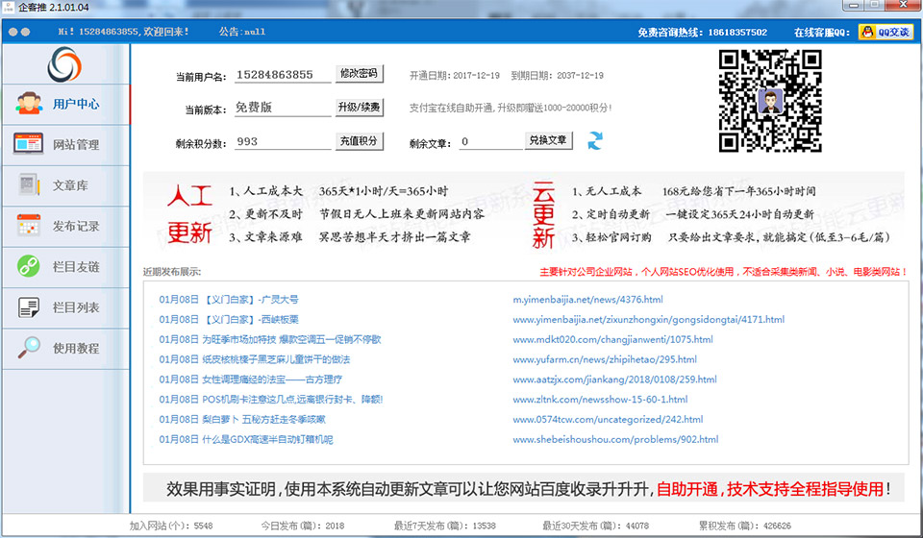This screenshot has height=538, width=923.
Task: Click the 支付宝在线自助开通 promo text
Action: (x=511, y=108)
